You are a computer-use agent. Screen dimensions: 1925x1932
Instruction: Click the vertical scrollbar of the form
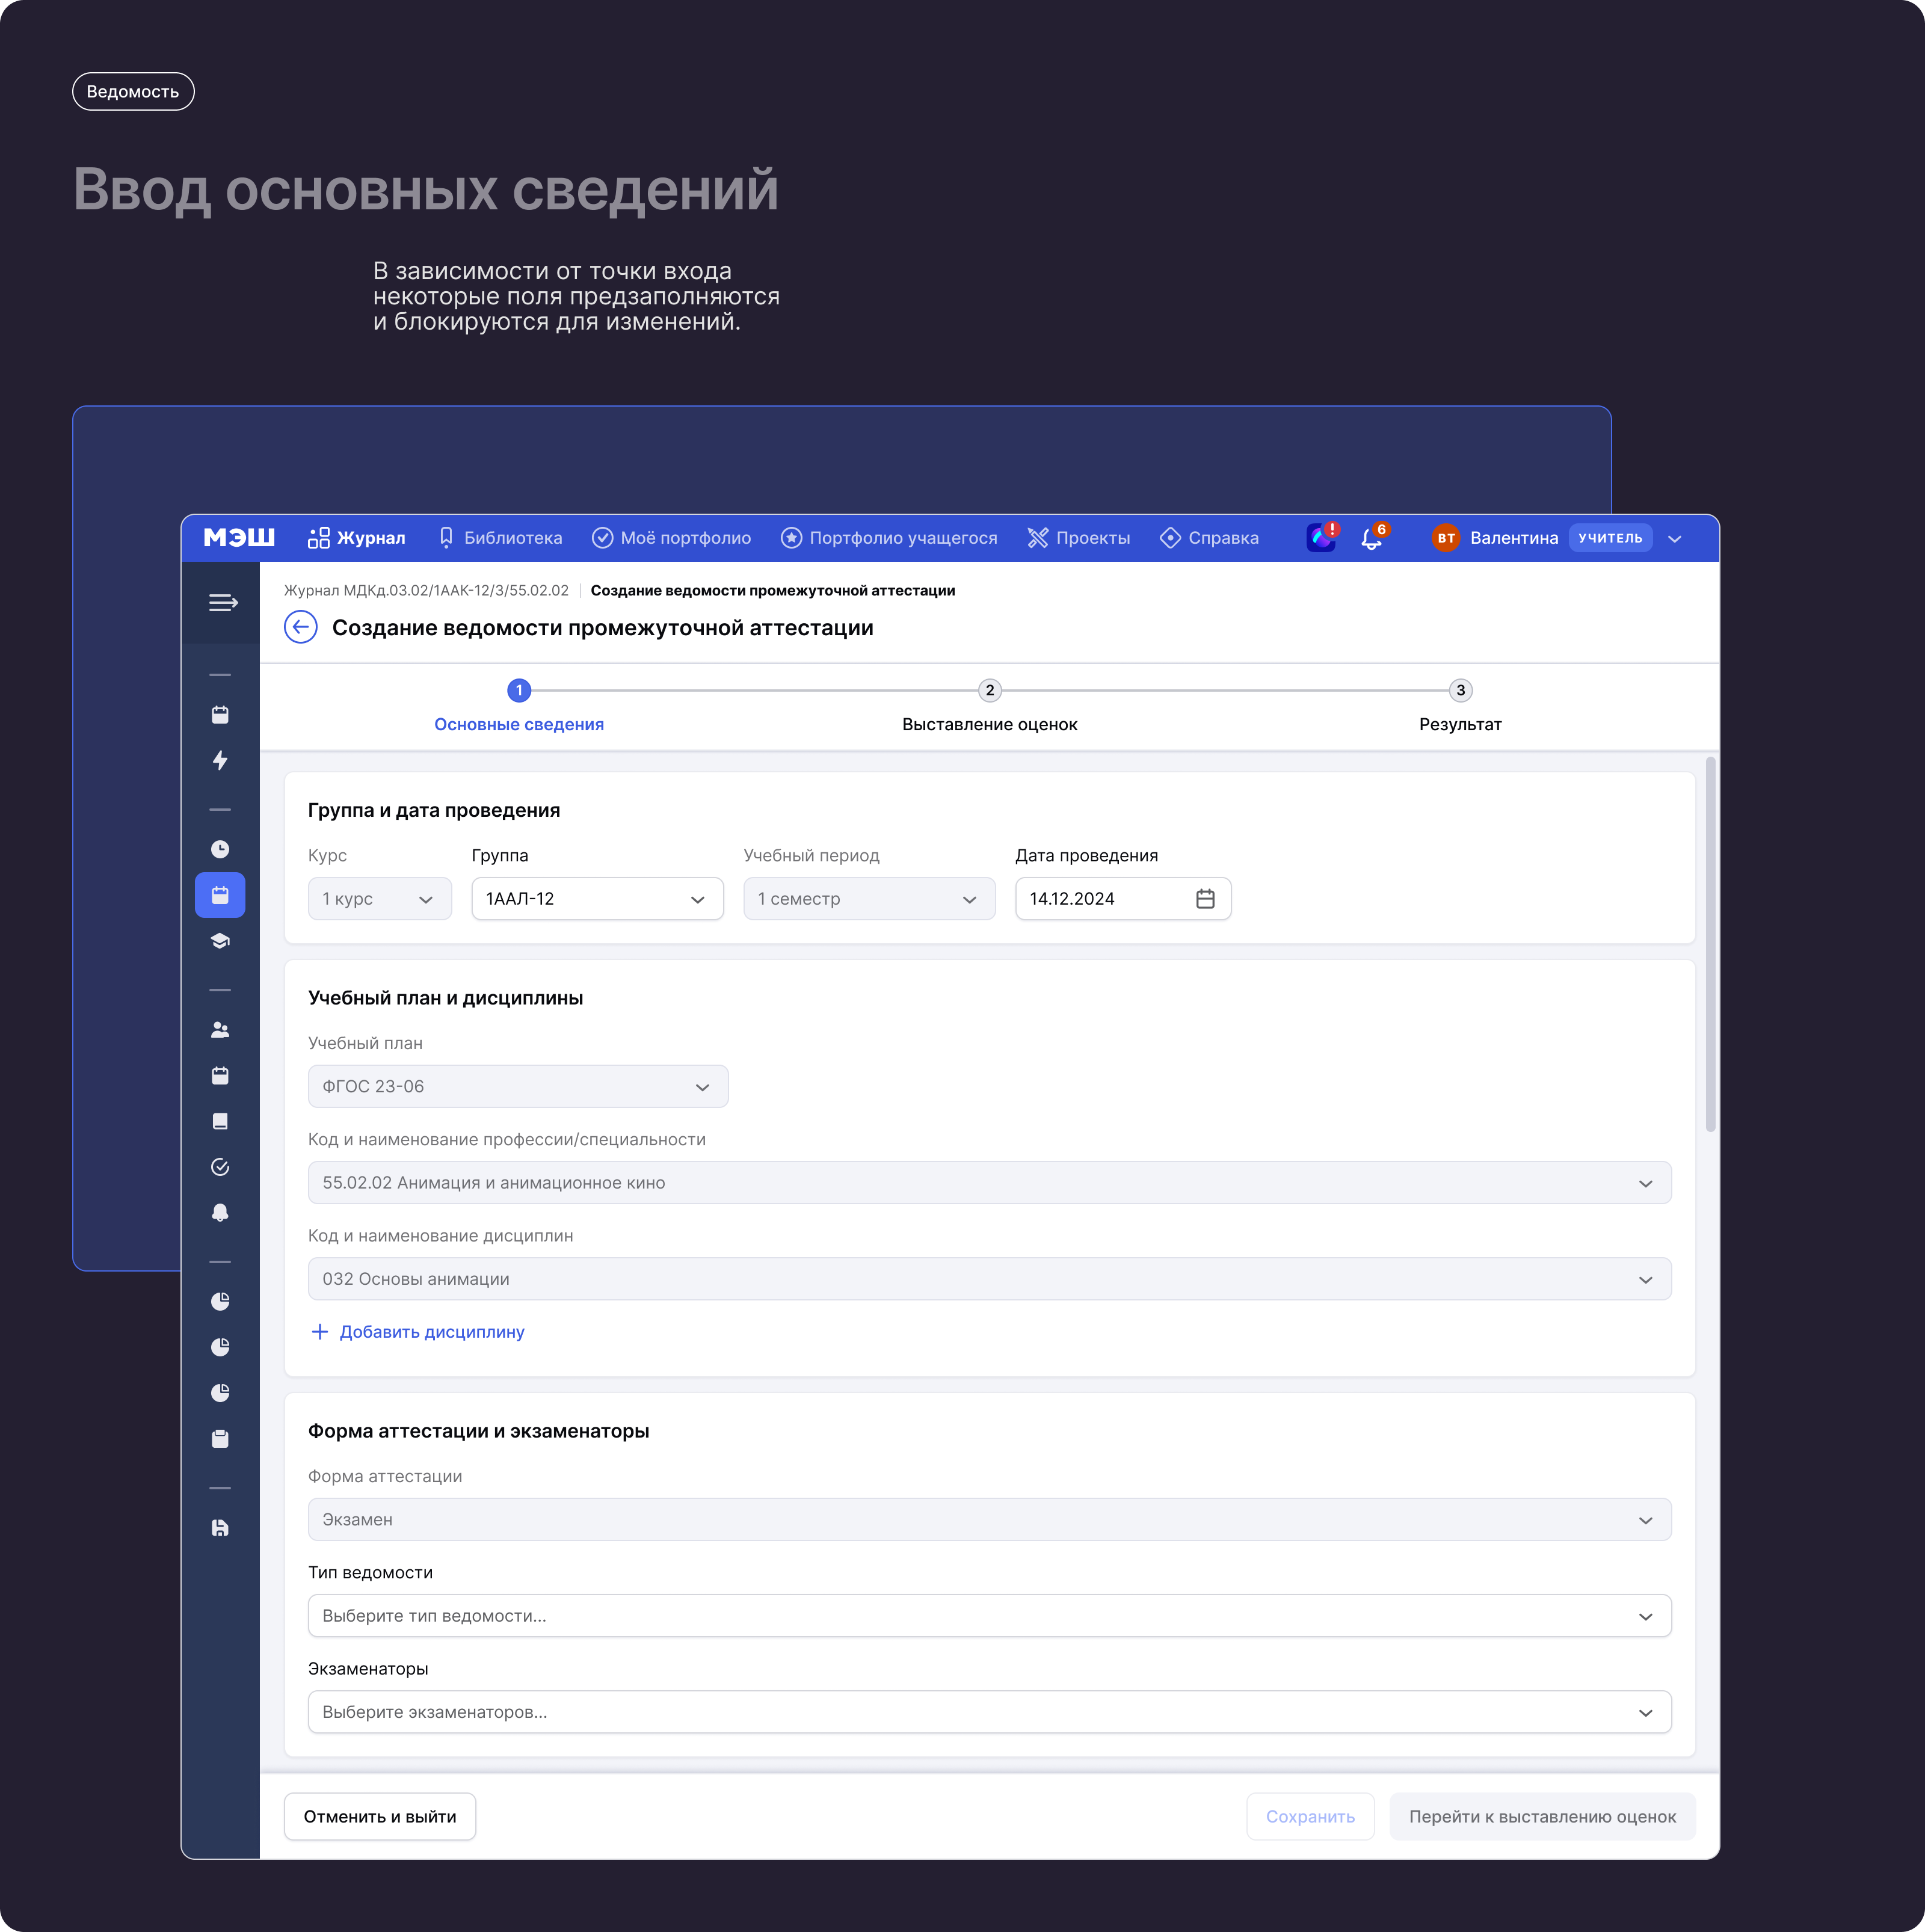pos(1710,944)
